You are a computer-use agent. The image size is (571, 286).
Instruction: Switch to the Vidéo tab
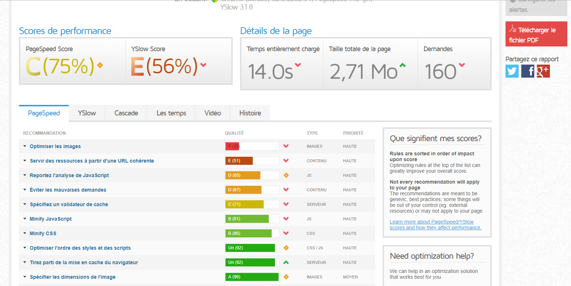(x=213, y=113)
